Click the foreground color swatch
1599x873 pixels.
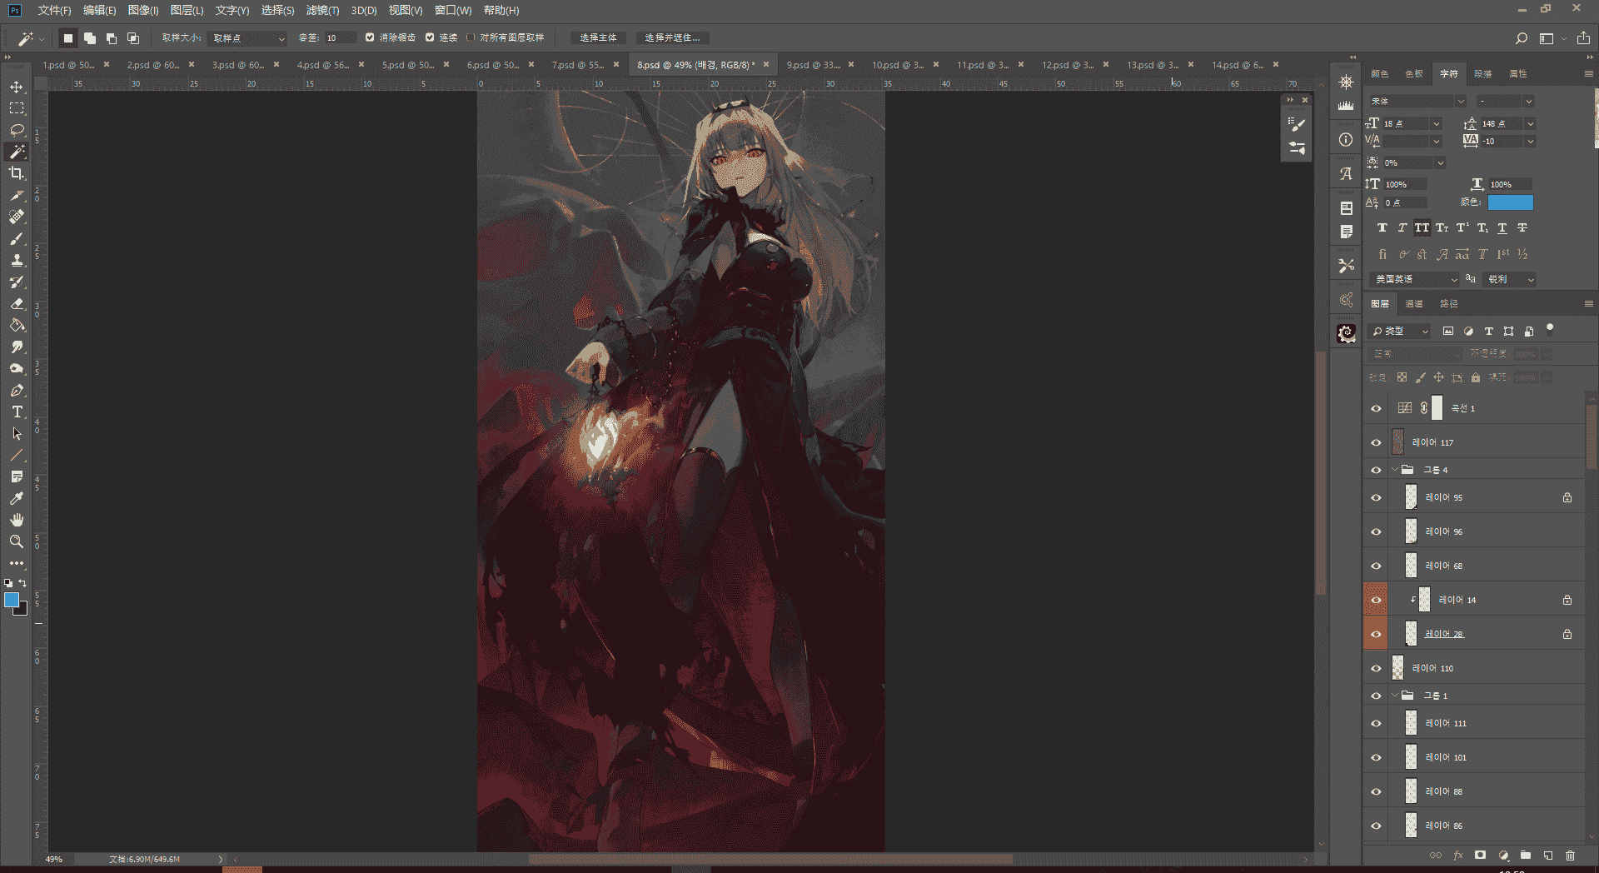tap(12, 600)
